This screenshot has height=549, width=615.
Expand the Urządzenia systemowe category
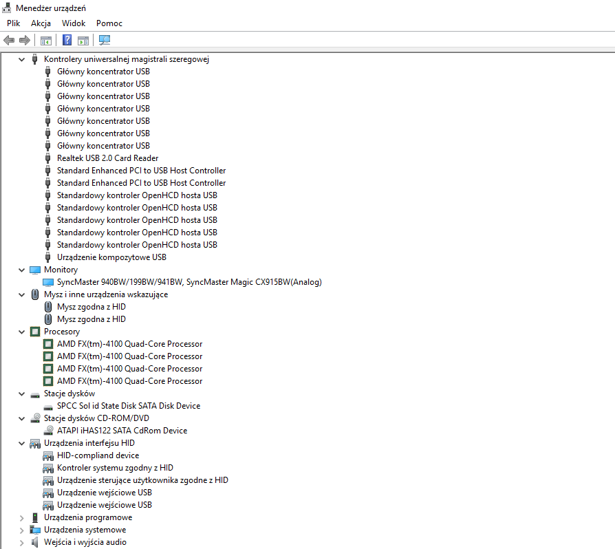click(x=21, y=530)
